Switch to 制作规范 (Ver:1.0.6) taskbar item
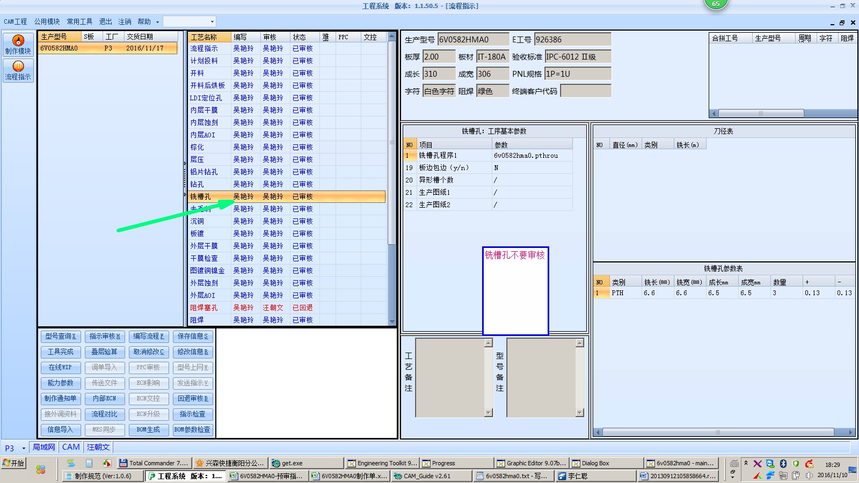Image resolution: width=859 pixels, height=483 pixels. coord(103,476)
